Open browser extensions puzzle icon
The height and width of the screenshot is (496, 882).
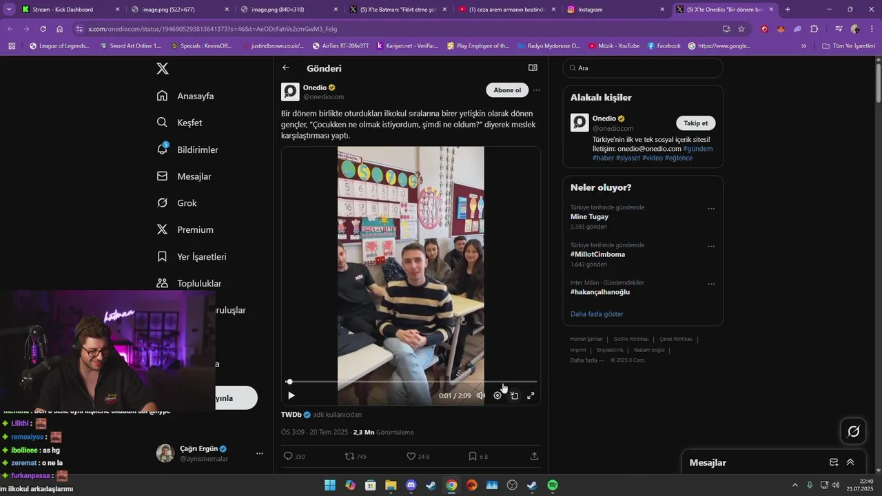pyautogui.click(x=814, y=29)
